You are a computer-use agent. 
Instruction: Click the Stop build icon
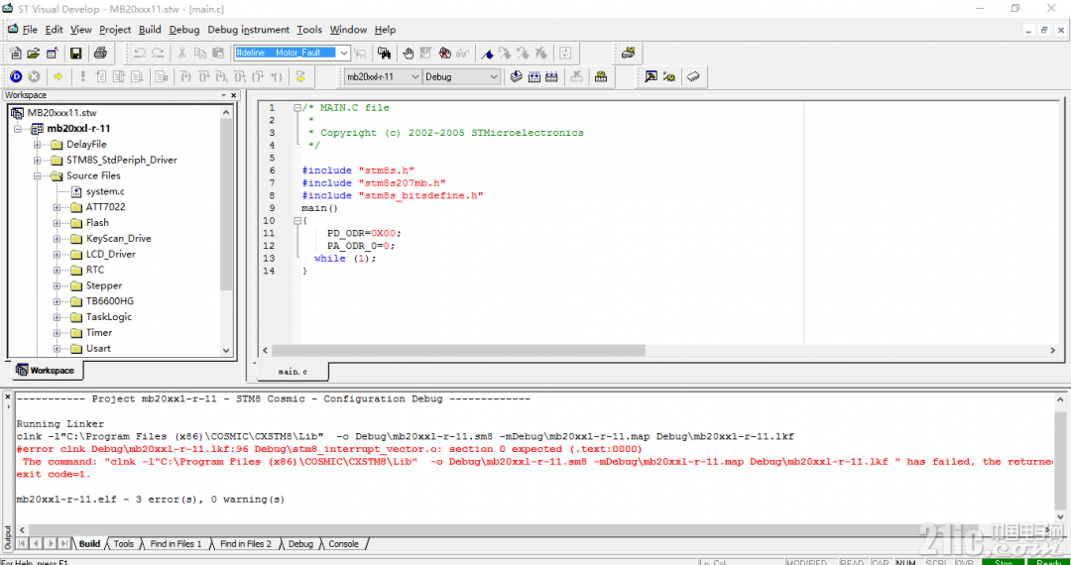576,76
